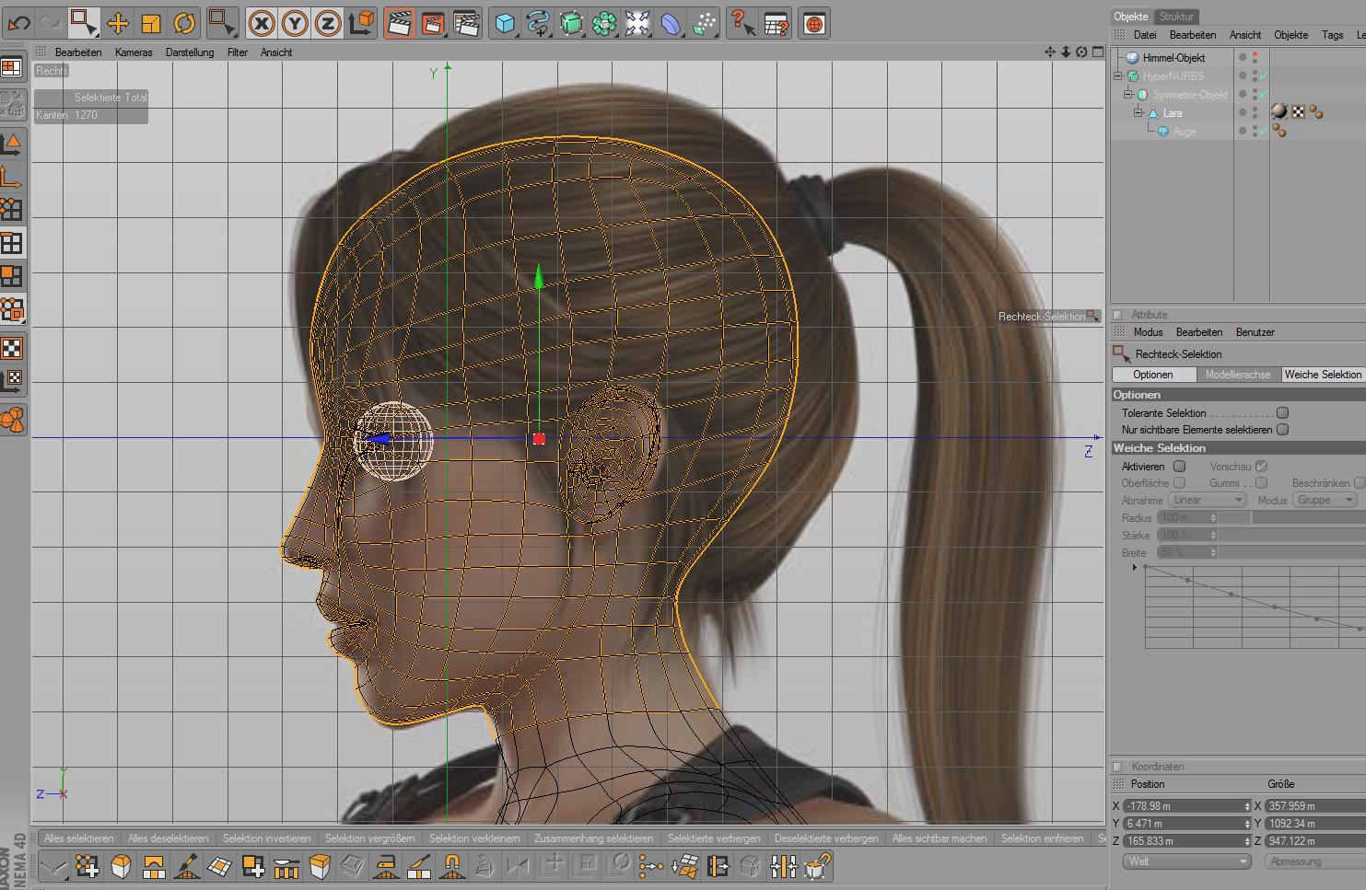Click the Position X input field

coord(1187,806)
